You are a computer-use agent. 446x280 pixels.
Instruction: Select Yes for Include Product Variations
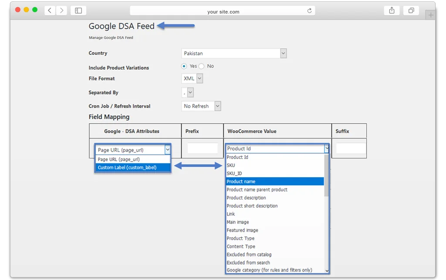(184, 66)
